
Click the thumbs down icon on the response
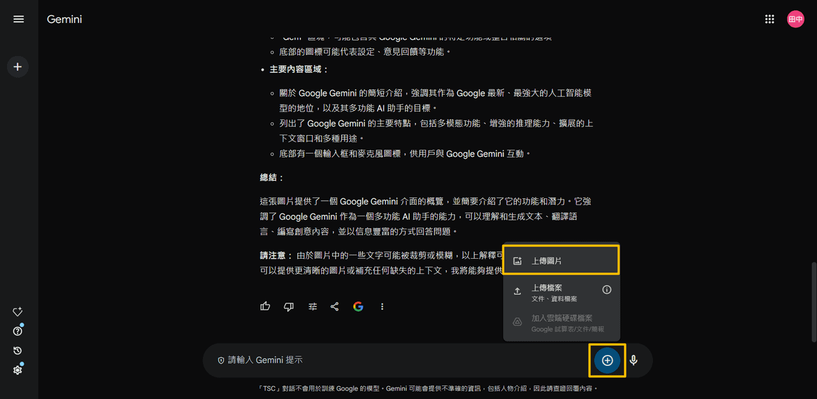pos(288,307)
